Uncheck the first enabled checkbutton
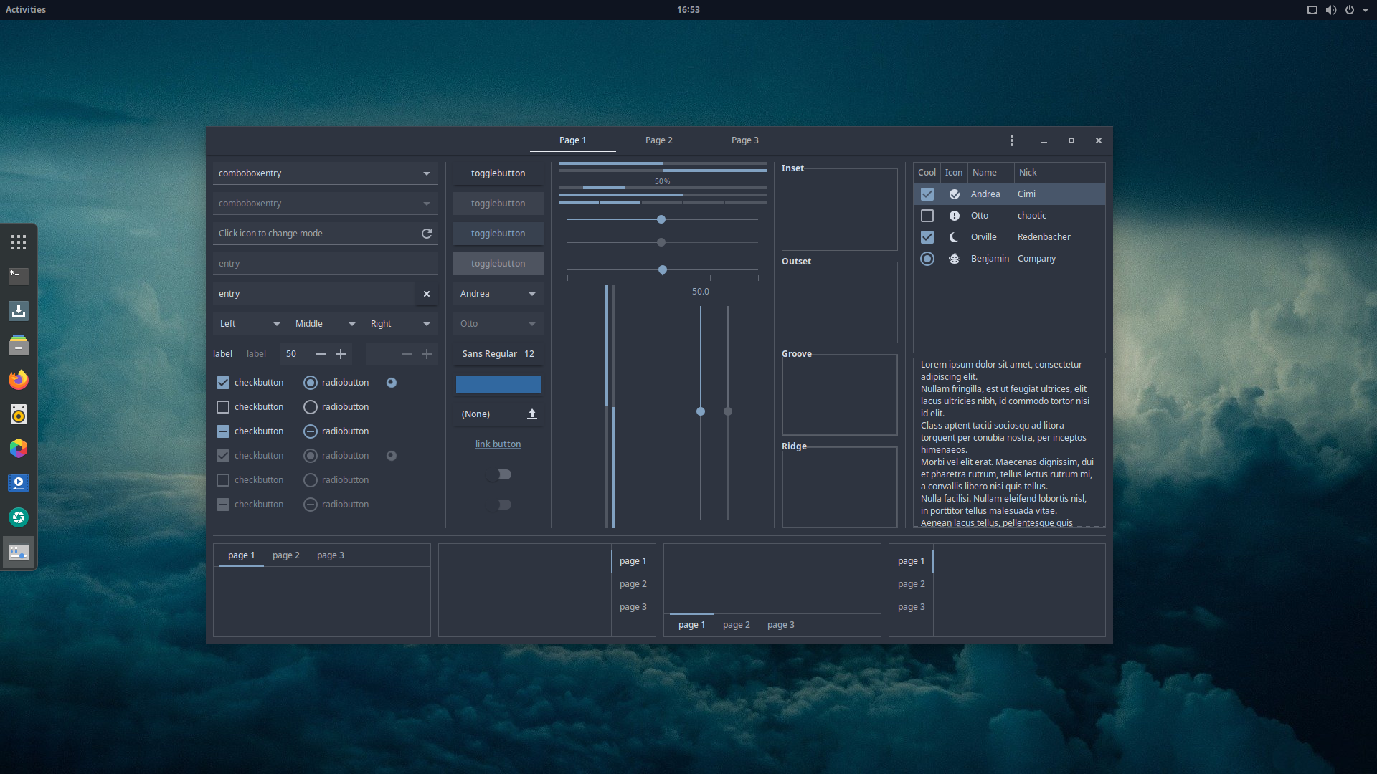1377x774 pixels. click(223, 383)
